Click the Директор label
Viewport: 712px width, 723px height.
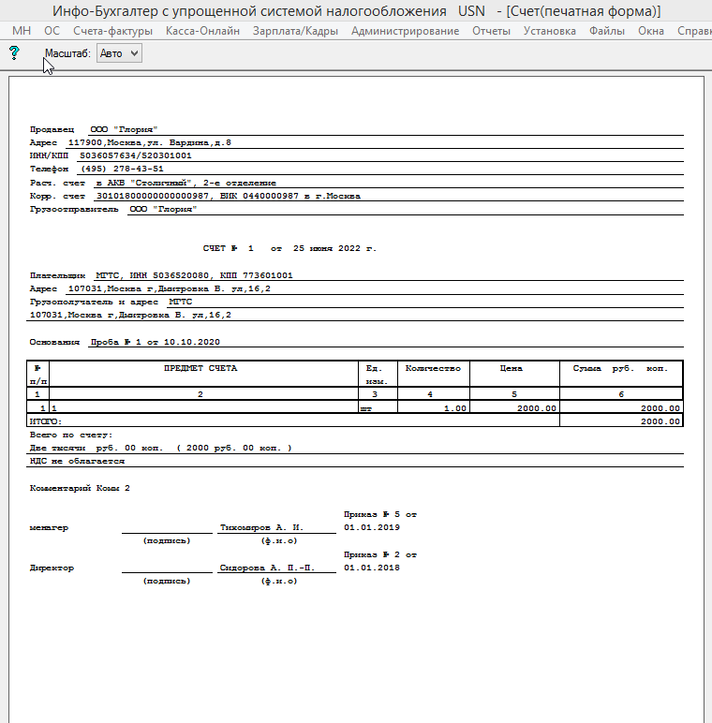(x=52, y=568)
